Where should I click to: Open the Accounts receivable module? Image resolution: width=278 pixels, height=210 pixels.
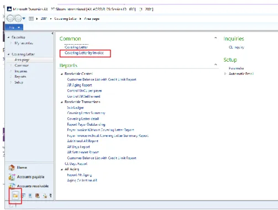pyautogui.click(x=33, y=186)
